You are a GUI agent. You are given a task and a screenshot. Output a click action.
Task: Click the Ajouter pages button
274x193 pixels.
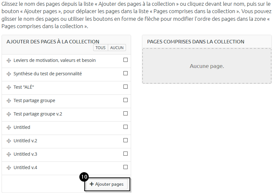(x=107, y=184)
